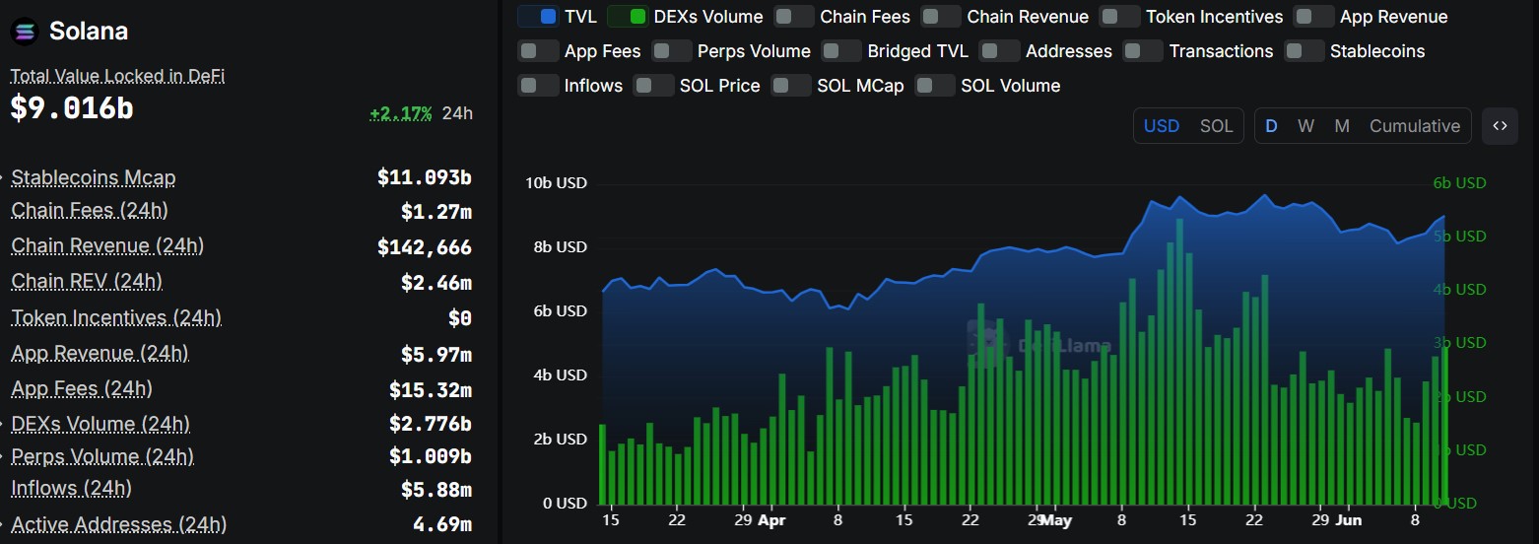Viewport: 1539px width, 544px height.
Task: Toggle the DEXs Volume series
Action: click(628, 17)
